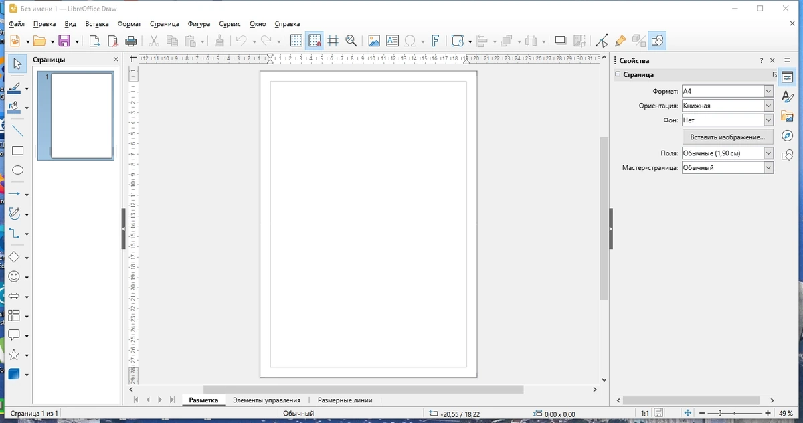The height and width of the screenshot is (423, 803).
Task: Toggle Display Grid button
Action: pos(296,41)
